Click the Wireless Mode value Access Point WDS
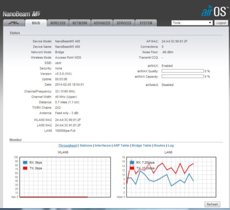The width and height of the screenshot is (230, 210). (x=68, y=57)
